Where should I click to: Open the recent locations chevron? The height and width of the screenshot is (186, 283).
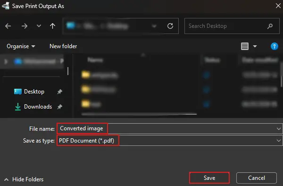pos(39,26)
